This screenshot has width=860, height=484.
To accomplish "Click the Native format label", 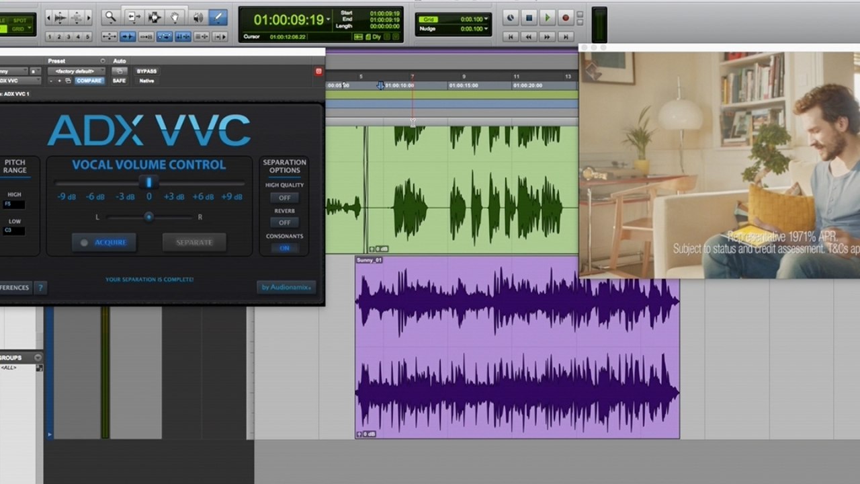I will tap(146, 81).
